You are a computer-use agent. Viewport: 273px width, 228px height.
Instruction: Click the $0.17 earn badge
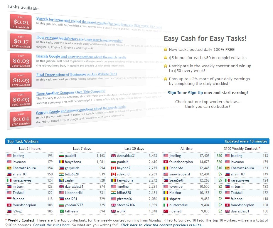pyautogui.click(x=21, y=41)
